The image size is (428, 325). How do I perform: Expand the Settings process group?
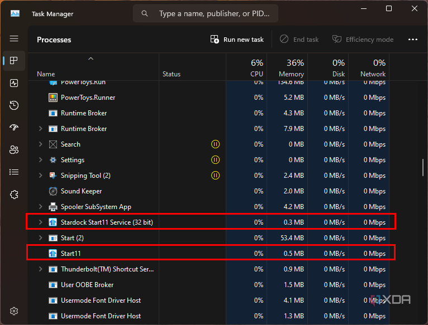40,159
